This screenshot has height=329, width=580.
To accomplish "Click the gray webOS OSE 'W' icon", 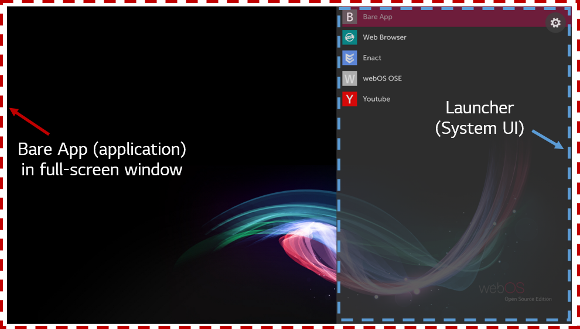I will 350,78.
